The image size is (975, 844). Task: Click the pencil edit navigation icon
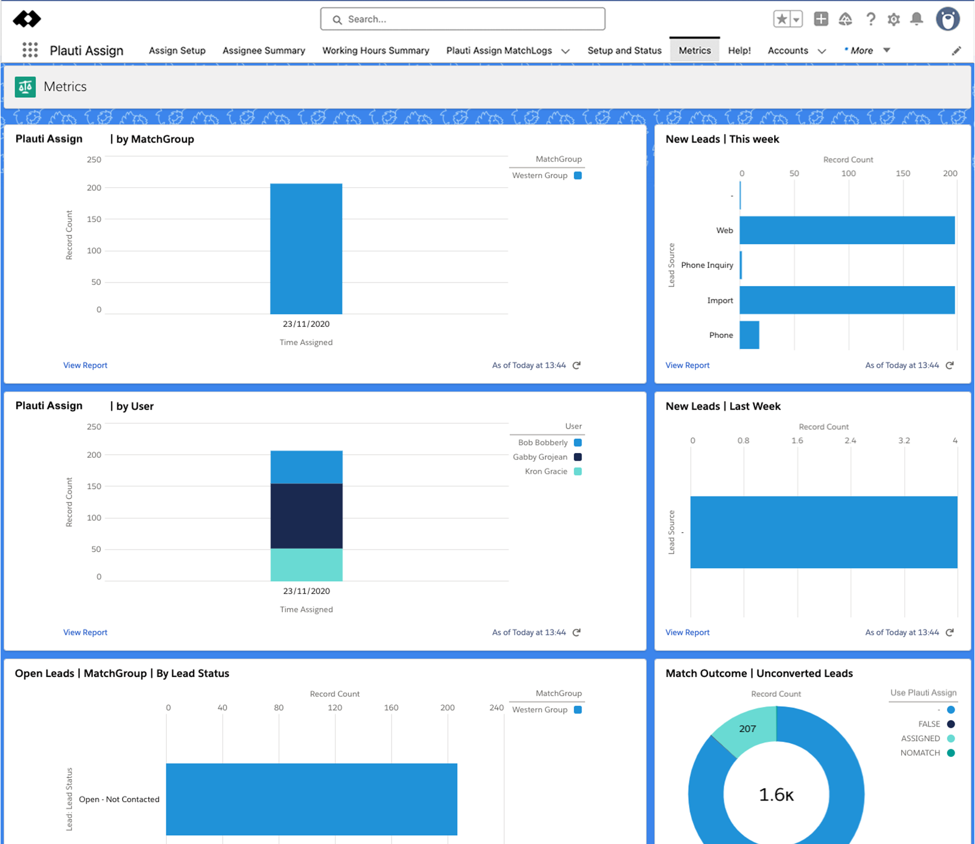click(x=957, y=51)
